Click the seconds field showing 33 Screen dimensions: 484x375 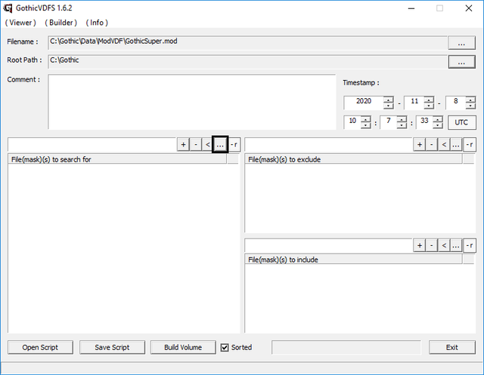[424, 122]
